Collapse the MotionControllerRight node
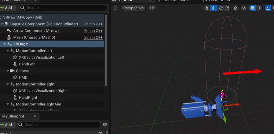The image size is (274, 134). 8,84
